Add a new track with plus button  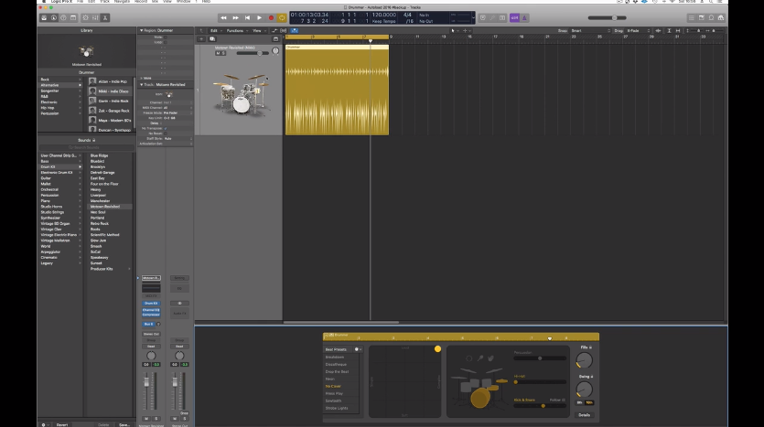coord(200,39)
